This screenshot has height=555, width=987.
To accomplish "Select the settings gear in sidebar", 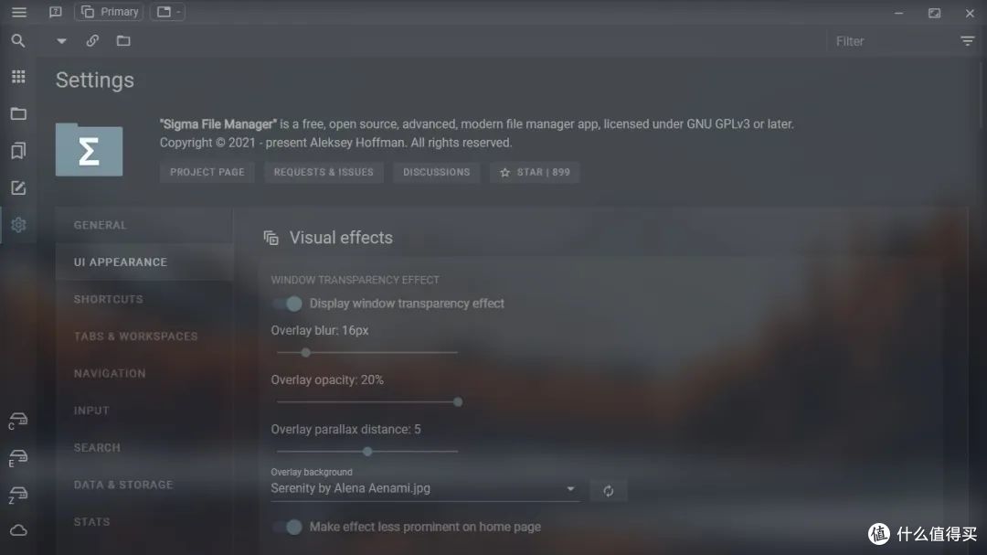I will [18, 225].
